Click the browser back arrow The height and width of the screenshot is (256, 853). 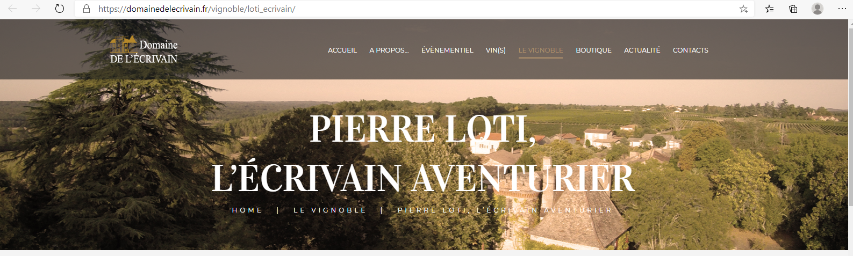13,9
